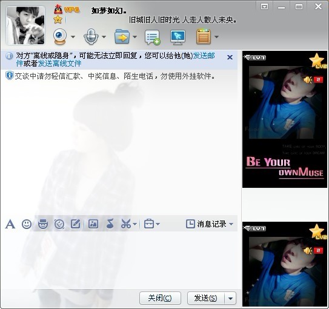Expand the message history dropdown arrow

pos(231,224)
